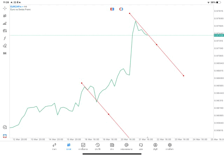Viewport: 224px width, 156px height.
Task: Select the upper red trendline's middle anchor point
Action: pos(156,45)
